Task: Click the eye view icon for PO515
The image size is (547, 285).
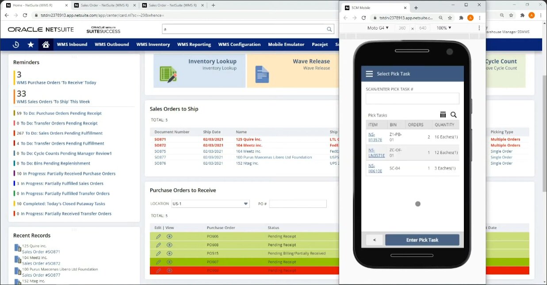Action: pyautogui.click(x=169, y=253)
